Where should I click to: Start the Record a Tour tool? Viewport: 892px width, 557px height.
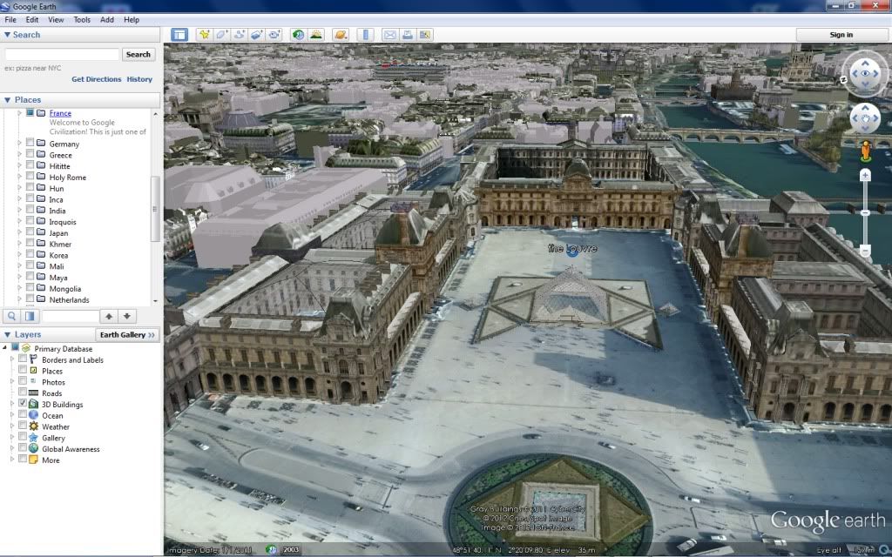click(x=274, y=35)
